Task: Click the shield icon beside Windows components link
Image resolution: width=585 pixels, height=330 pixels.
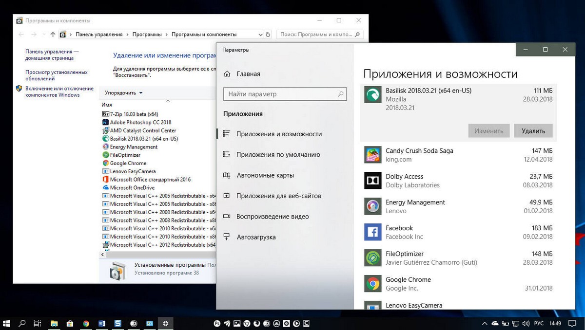Action: coord(19,89)
